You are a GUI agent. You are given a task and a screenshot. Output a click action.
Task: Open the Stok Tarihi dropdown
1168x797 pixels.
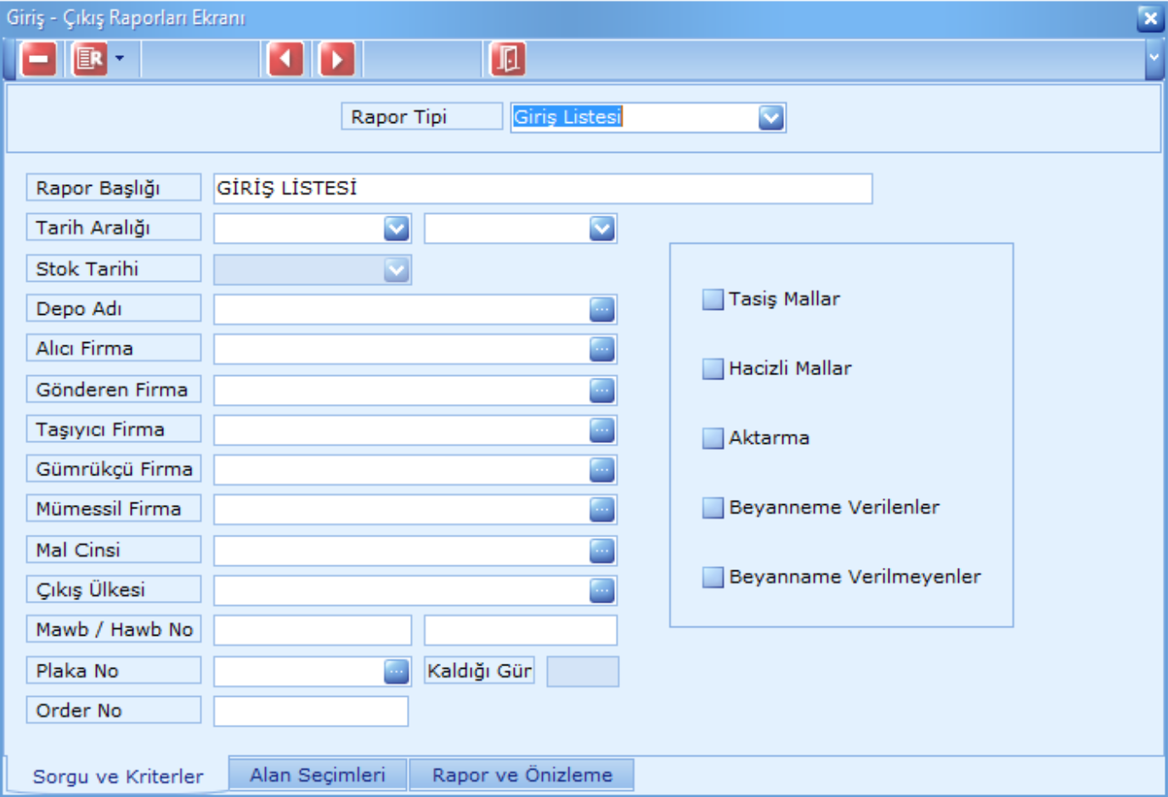tap(396, 270)
